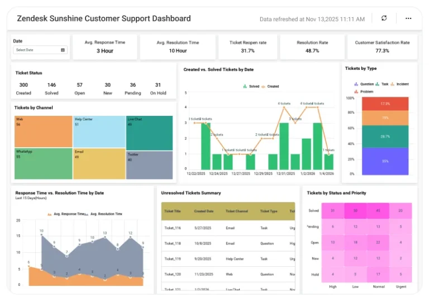This screenshot has width=429, height=301.
Task: Select the Live Chat treemap tile
Action: coord(149,133)
